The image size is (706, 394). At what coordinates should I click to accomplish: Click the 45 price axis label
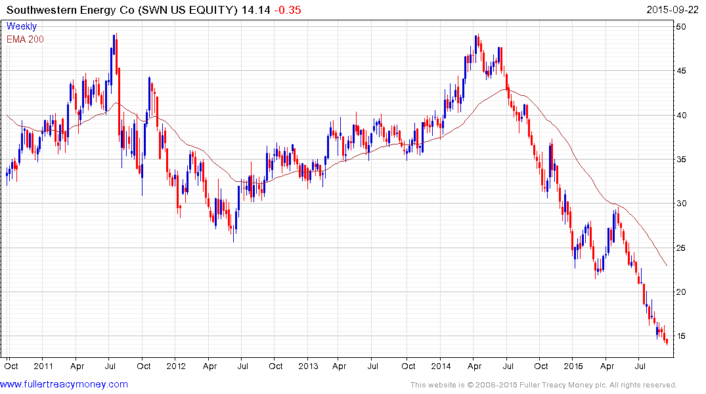[681, 71]
